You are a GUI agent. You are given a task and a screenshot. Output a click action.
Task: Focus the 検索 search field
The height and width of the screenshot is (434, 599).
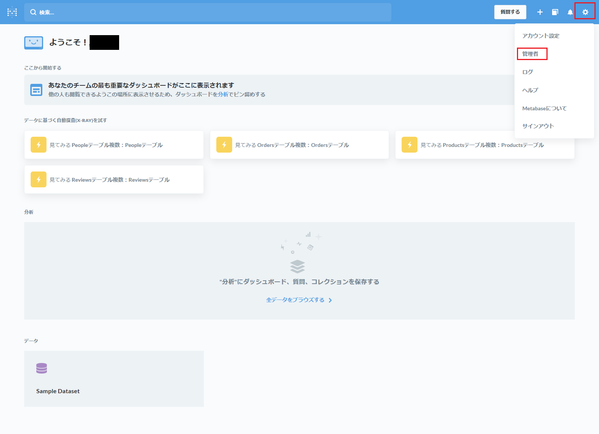(x=208, y=12)
